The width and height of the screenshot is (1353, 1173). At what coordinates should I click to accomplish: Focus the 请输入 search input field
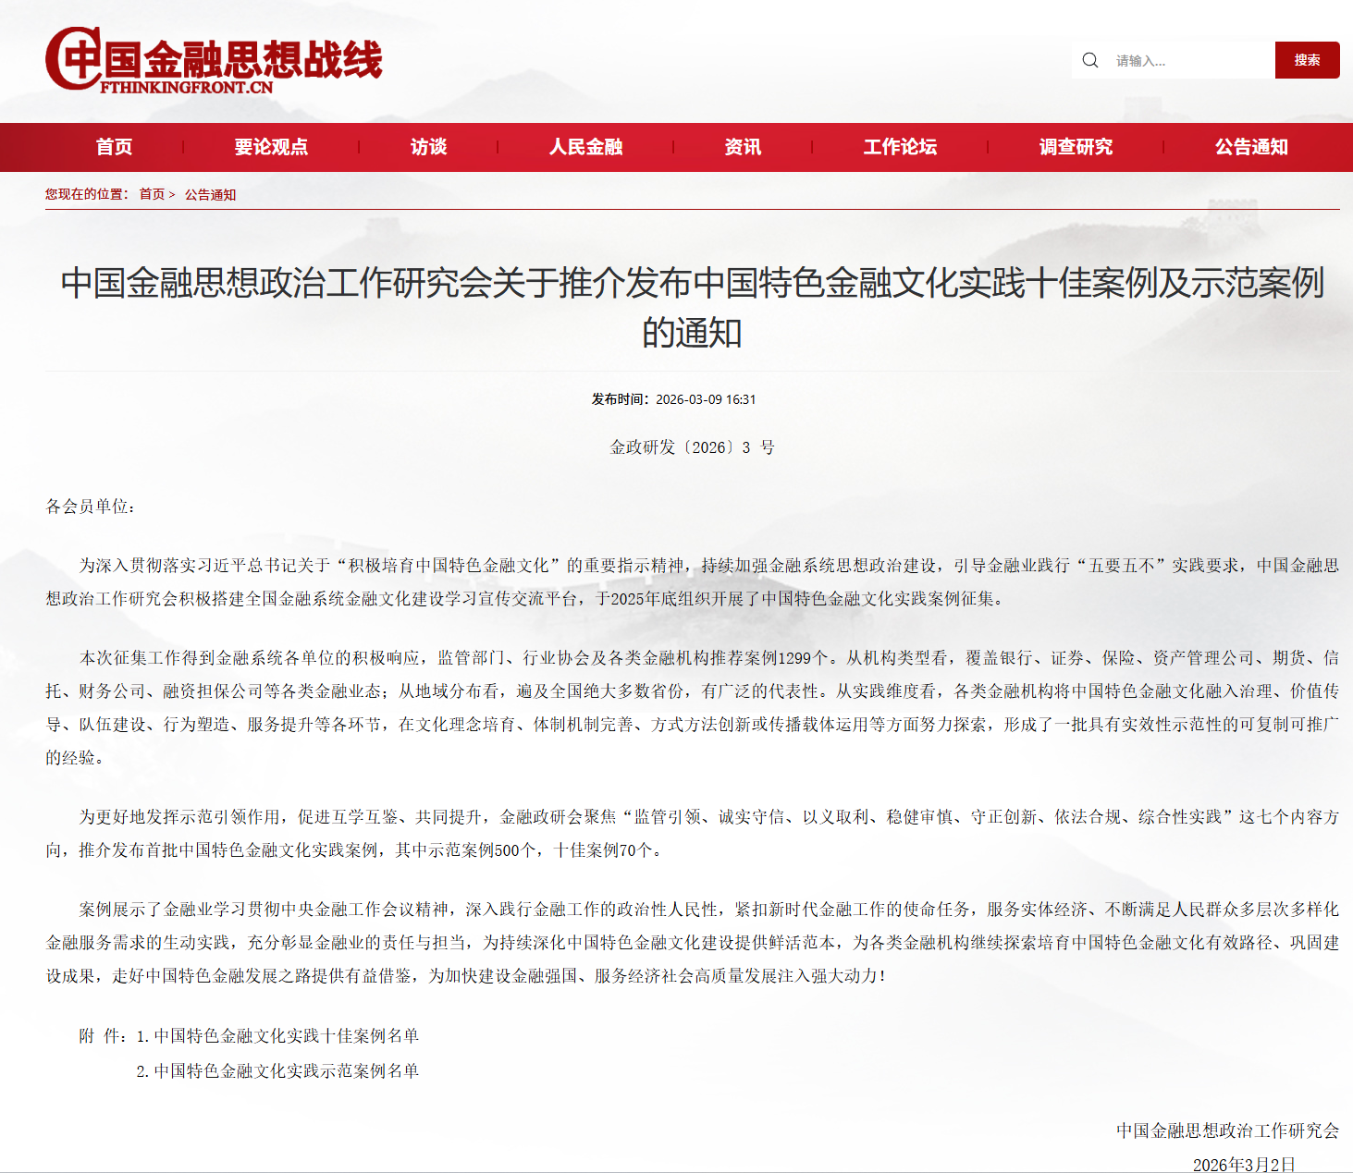coord(1188,61)
